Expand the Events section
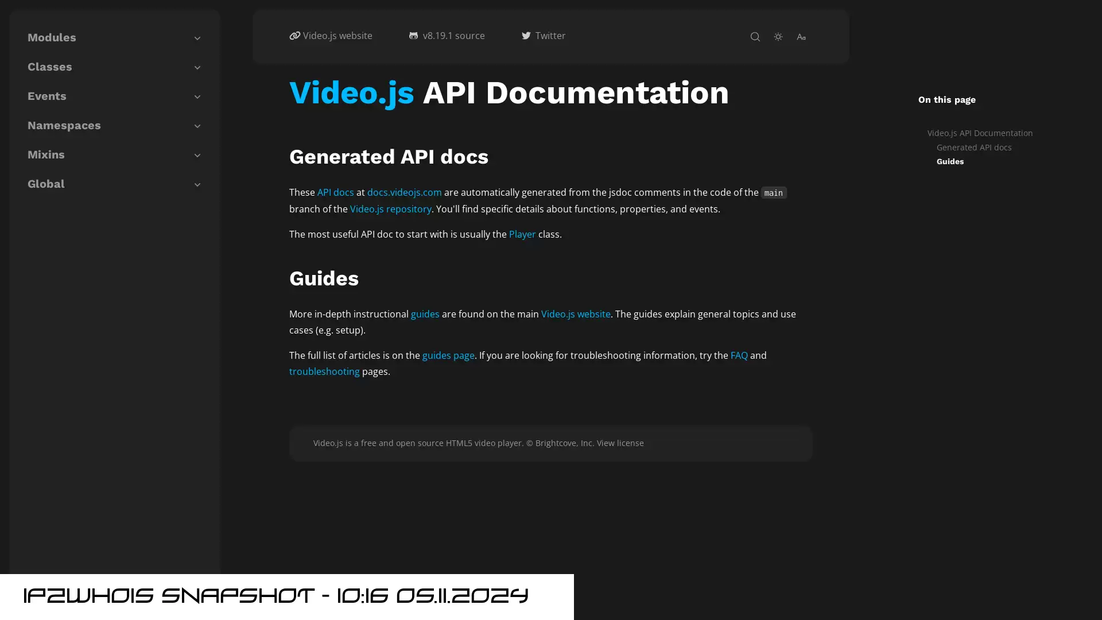1102x620 pixels. coord(197,96)
